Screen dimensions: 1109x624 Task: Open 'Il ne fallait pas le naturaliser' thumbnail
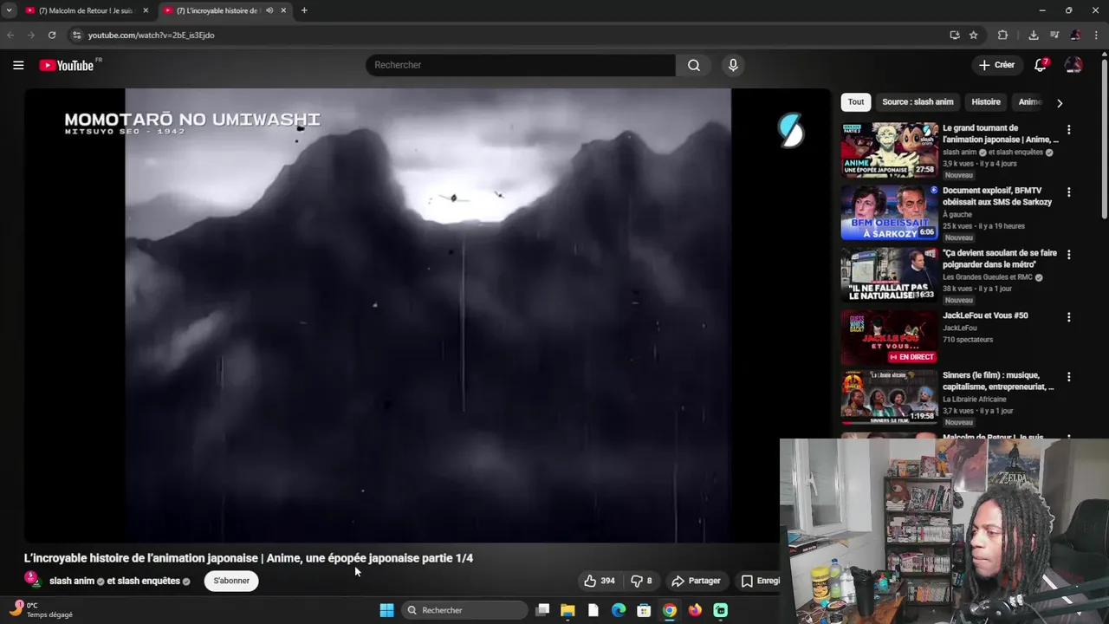(x=889, y=275)
